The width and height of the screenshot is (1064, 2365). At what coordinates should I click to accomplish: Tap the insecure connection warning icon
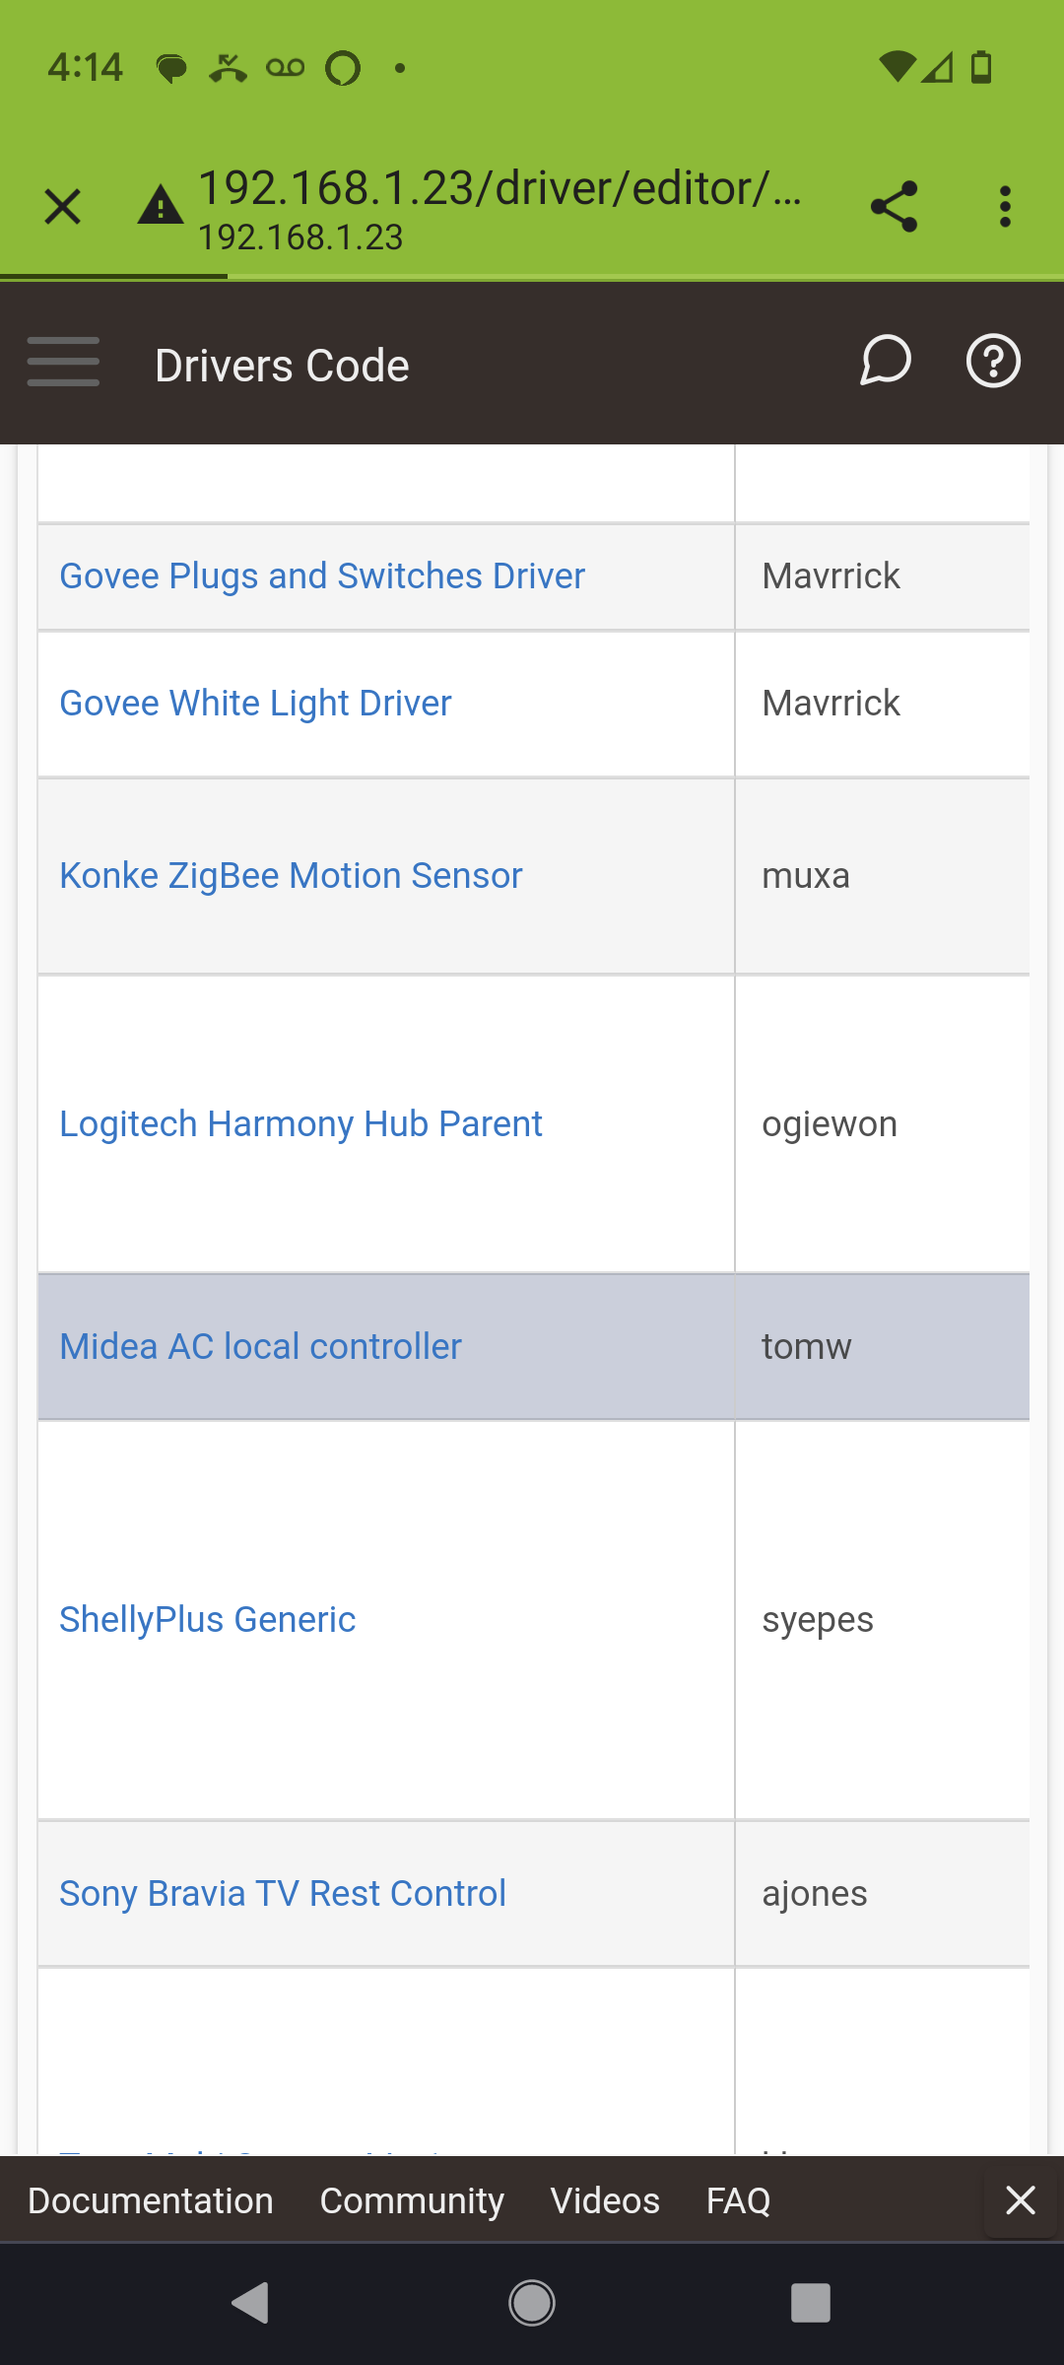pos(161,206)
